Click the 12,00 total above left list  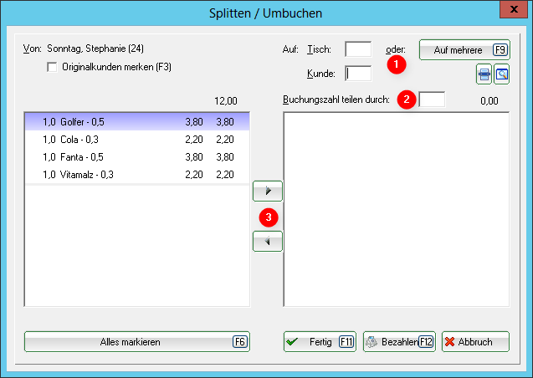coord(226,101)
